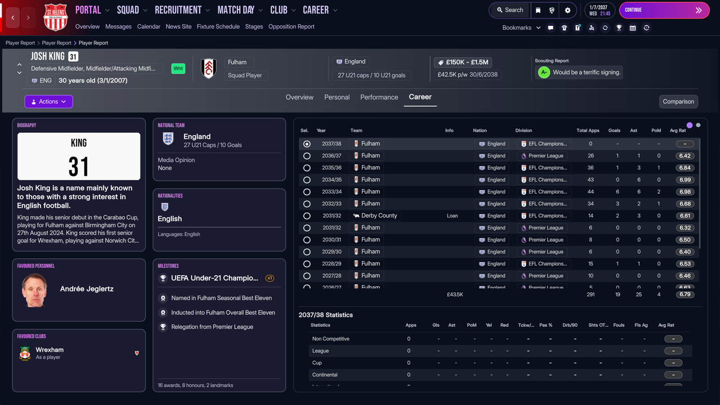Click the England crest in National Team panel

click(168, 139)
